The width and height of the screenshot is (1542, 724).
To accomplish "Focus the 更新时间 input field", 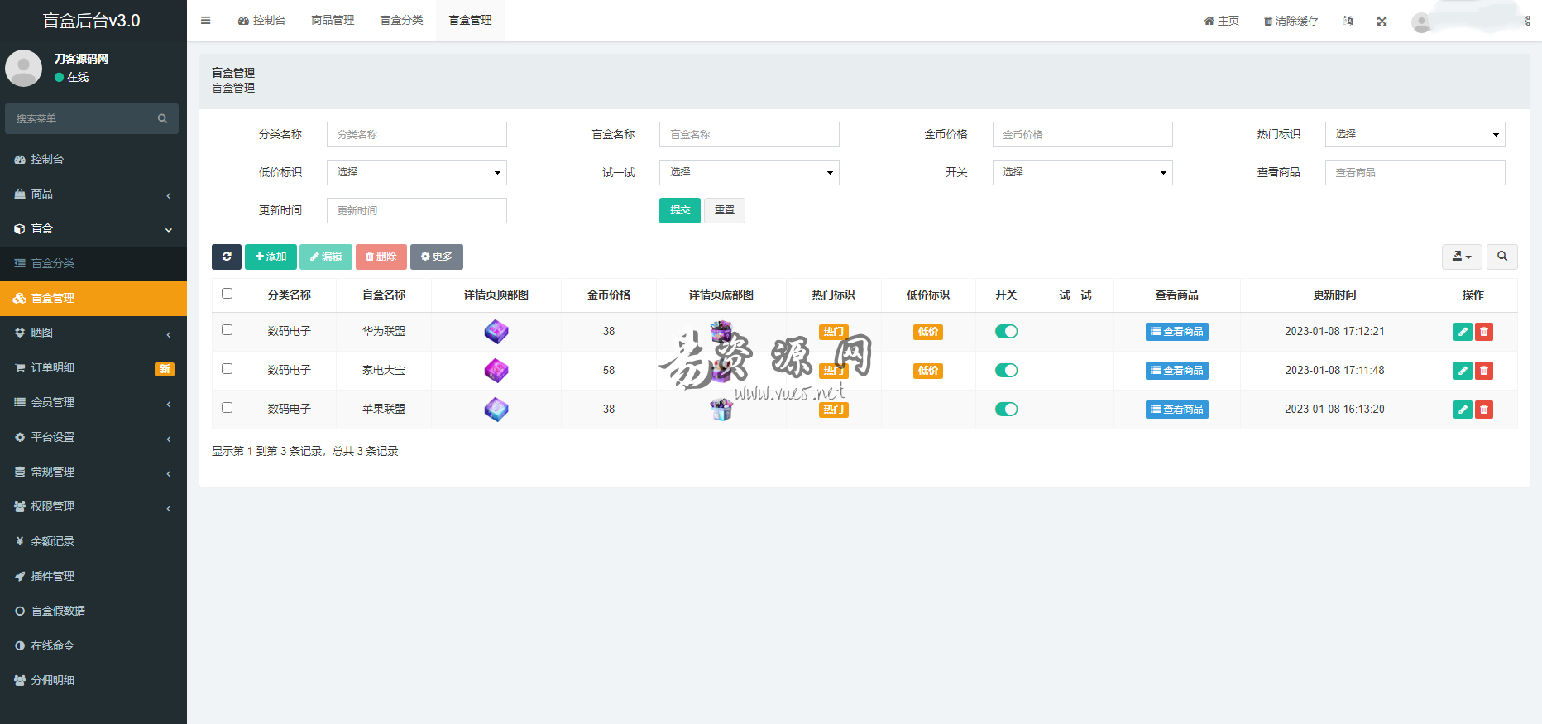I will tap(417, 210).
